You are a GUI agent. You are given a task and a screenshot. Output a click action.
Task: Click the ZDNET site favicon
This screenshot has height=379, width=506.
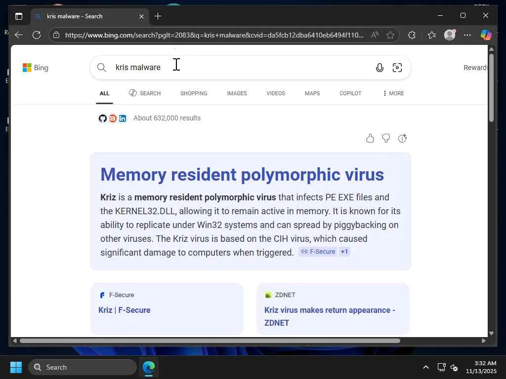pyautogui.click(x=268, y=295)
